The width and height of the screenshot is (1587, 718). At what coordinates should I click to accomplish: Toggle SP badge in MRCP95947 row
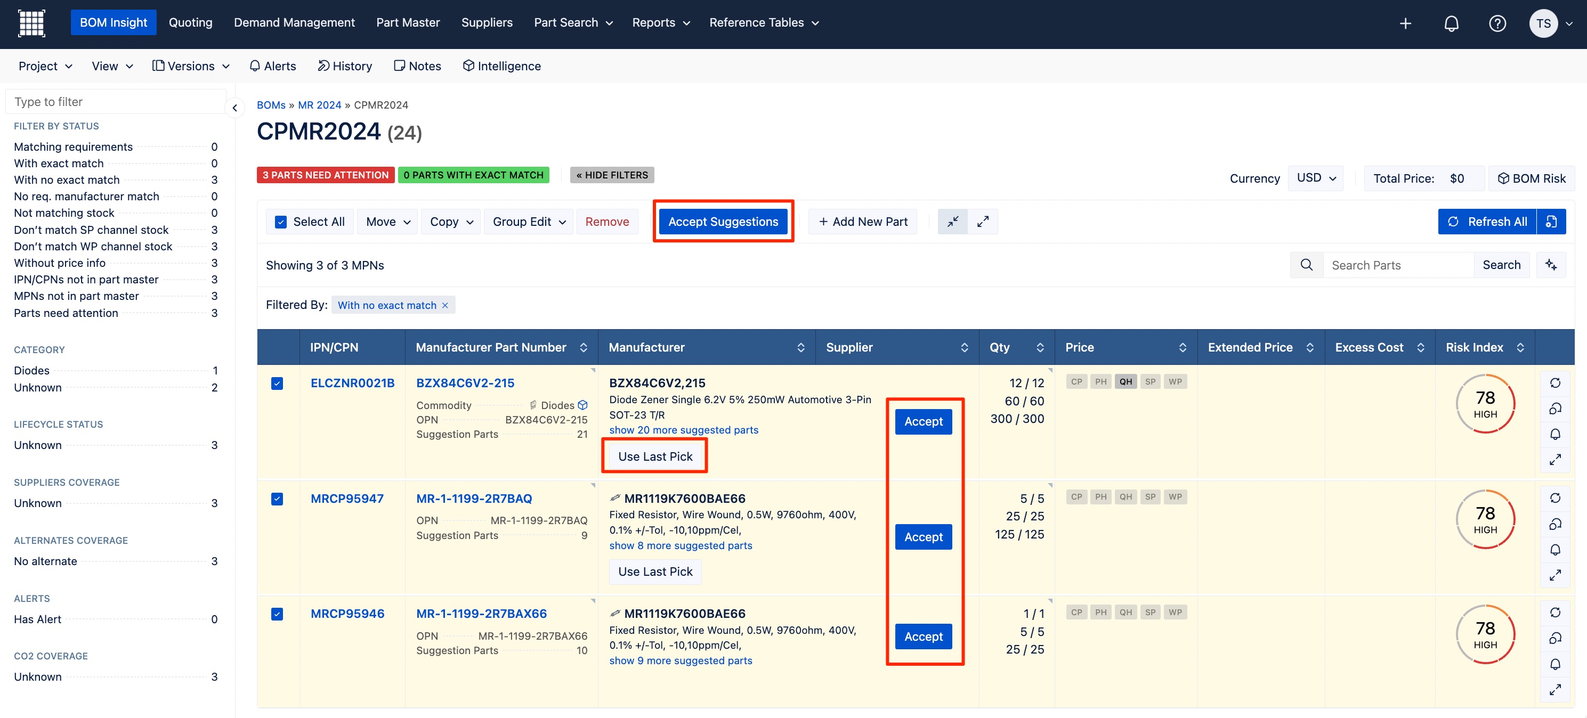(x=1150, y=497)
